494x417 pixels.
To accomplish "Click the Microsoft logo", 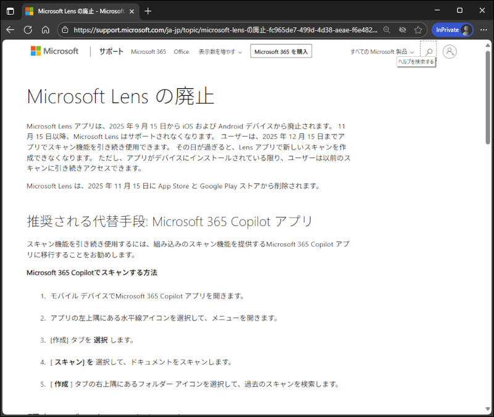I will 55,51.
